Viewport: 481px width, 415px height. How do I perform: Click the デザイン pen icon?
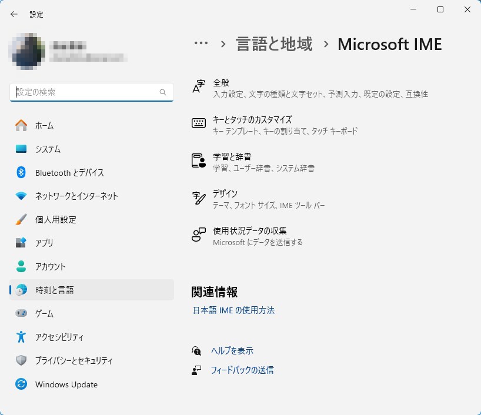pyautogui.click(x=199, y=198)
